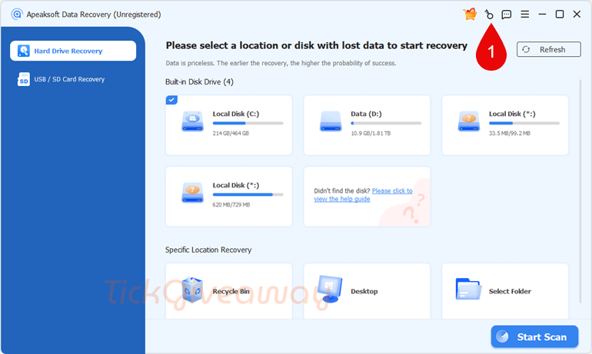Click the Apeaksoft logo icon
This screenshot has height=354, width=592.
coord(17,15)
